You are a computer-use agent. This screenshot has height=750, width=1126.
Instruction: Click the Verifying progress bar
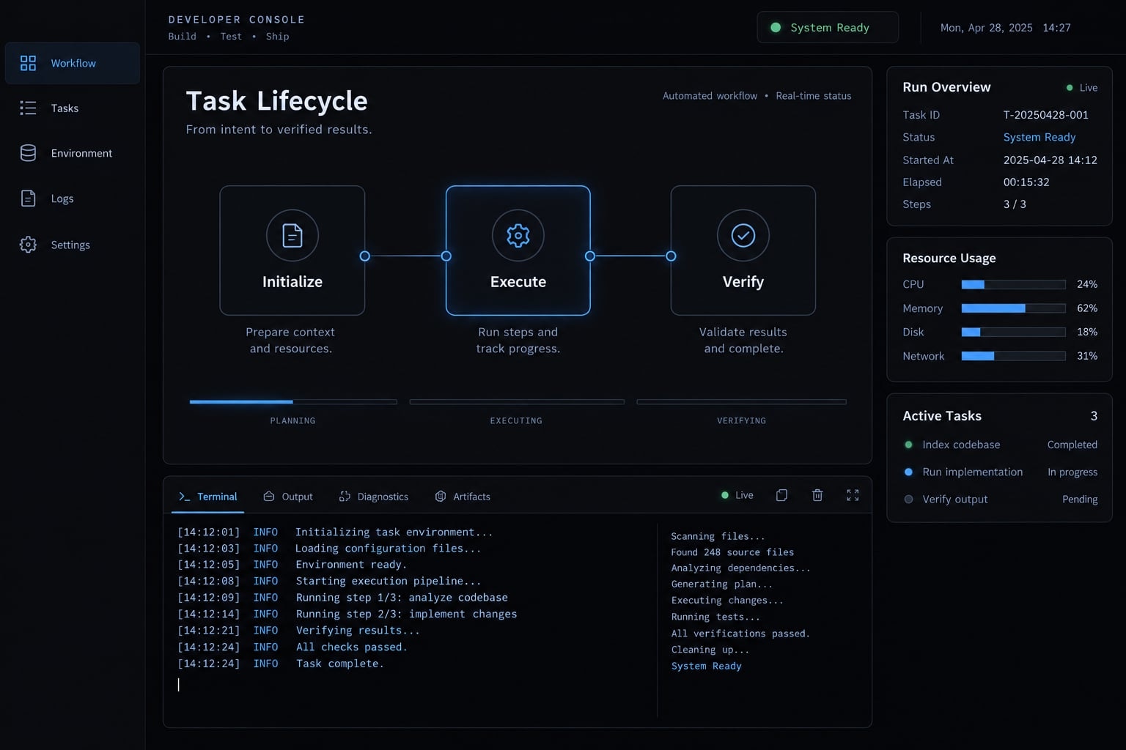click(741, 401)
